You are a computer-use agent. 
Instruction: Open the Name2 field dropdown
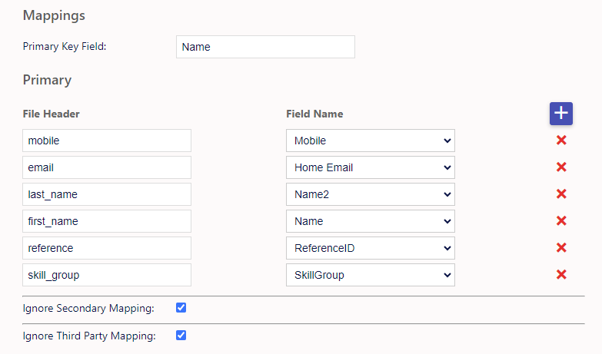371,194
